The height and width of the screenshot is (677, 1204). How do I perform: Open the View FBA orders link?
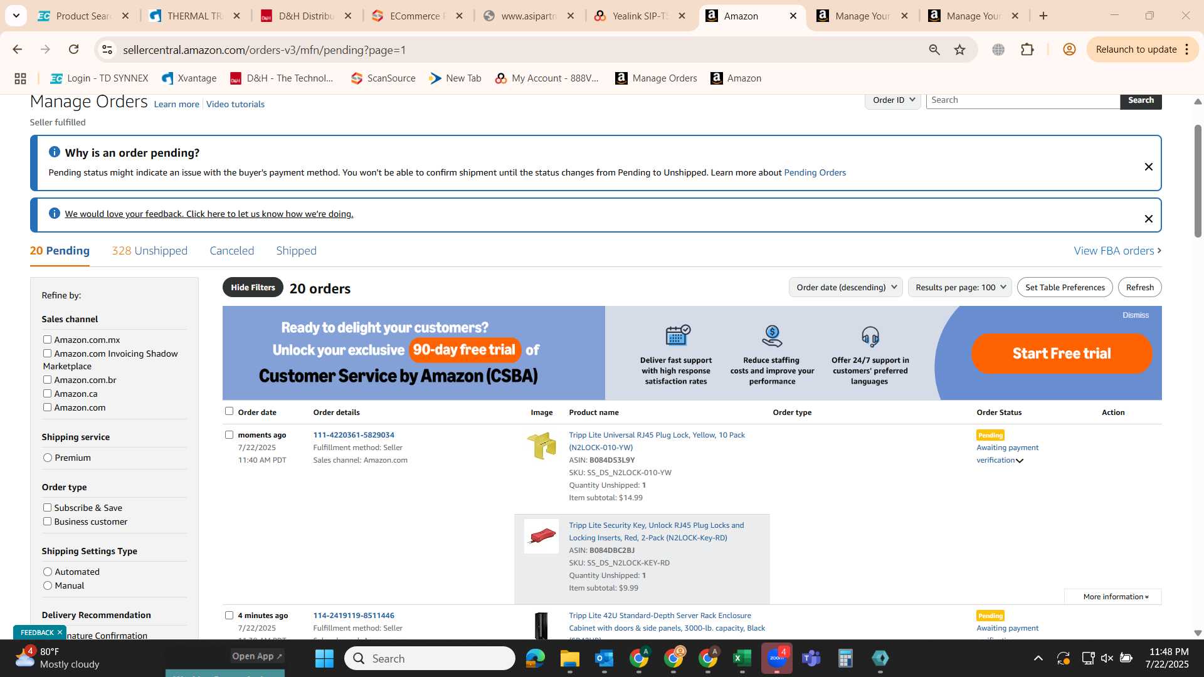pyautogui.click(x=1117, y=251)
